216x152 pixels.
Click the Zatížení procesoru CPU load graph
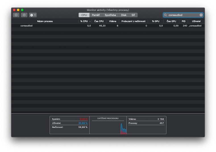pyautogui.click(x=108, y=127)
